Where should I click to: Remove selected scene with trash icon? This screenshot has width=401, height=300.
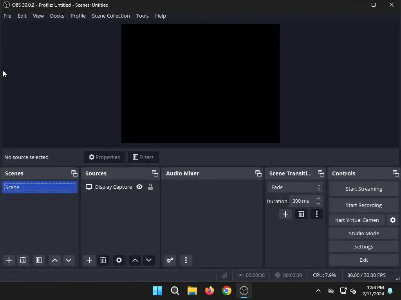(x=23, y=260)
